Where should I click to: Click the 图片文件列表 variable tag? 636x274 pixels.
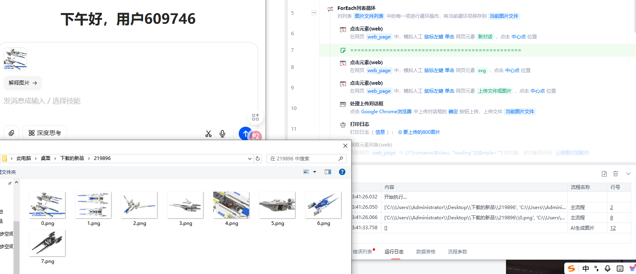point(369,16)
